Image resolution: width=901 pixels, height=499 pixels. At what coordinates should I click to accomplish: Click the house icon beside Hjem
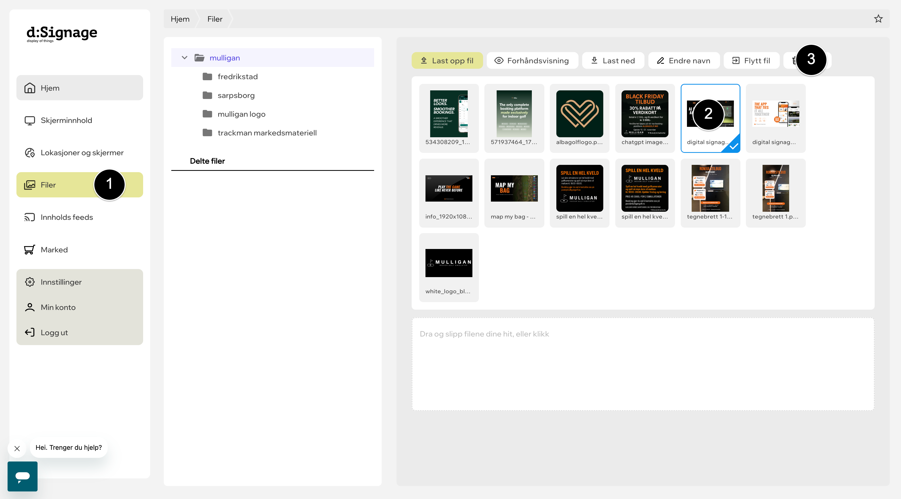point(30,88)
